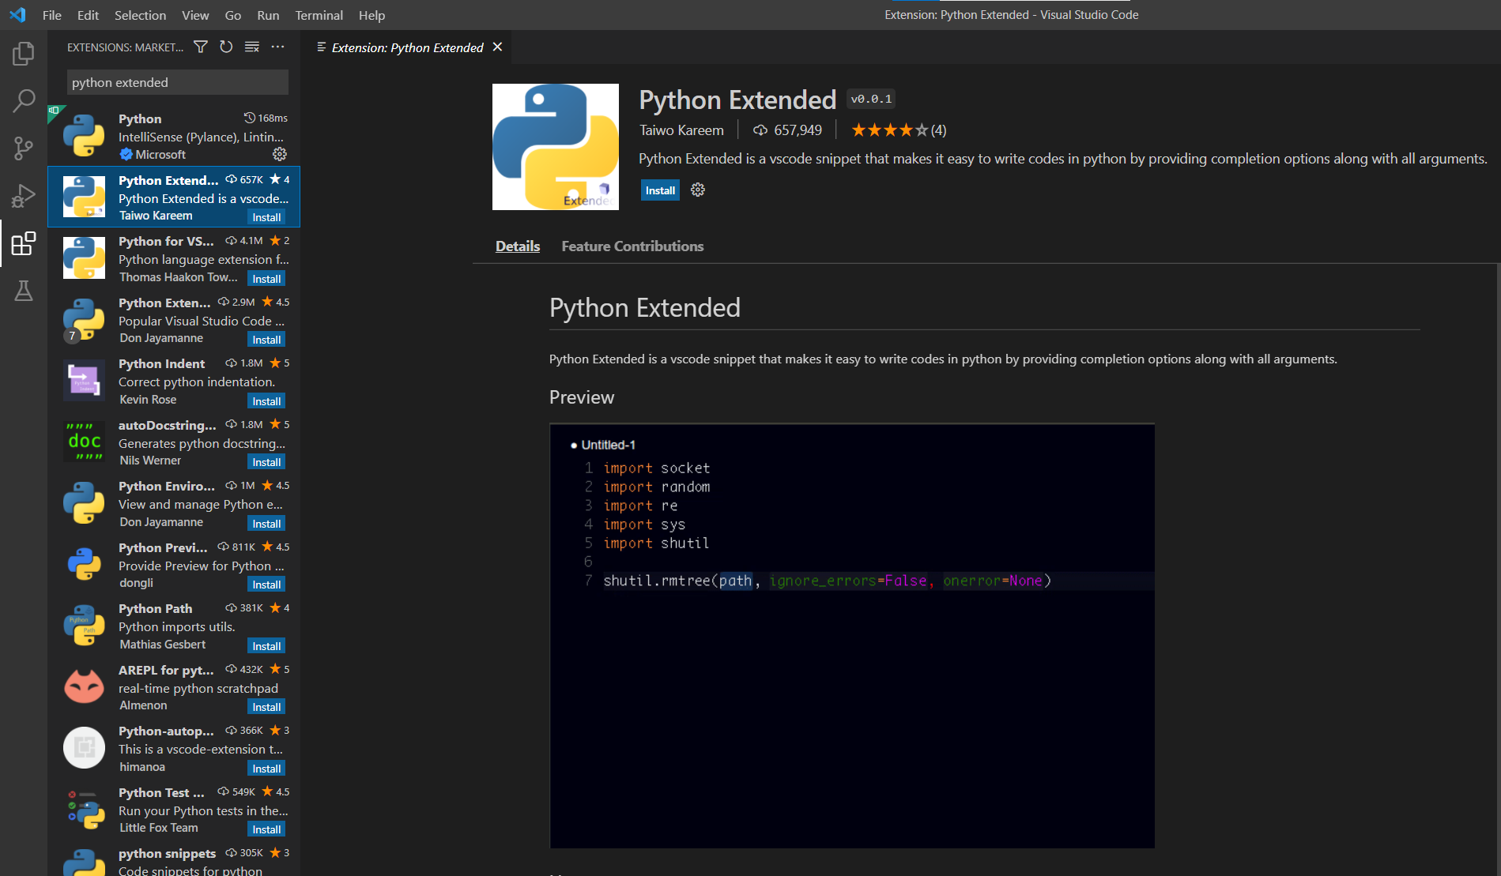The width and height of the screenshot is (1501, 876).
Task: Open the Selection menu
Action: [140, 15]
